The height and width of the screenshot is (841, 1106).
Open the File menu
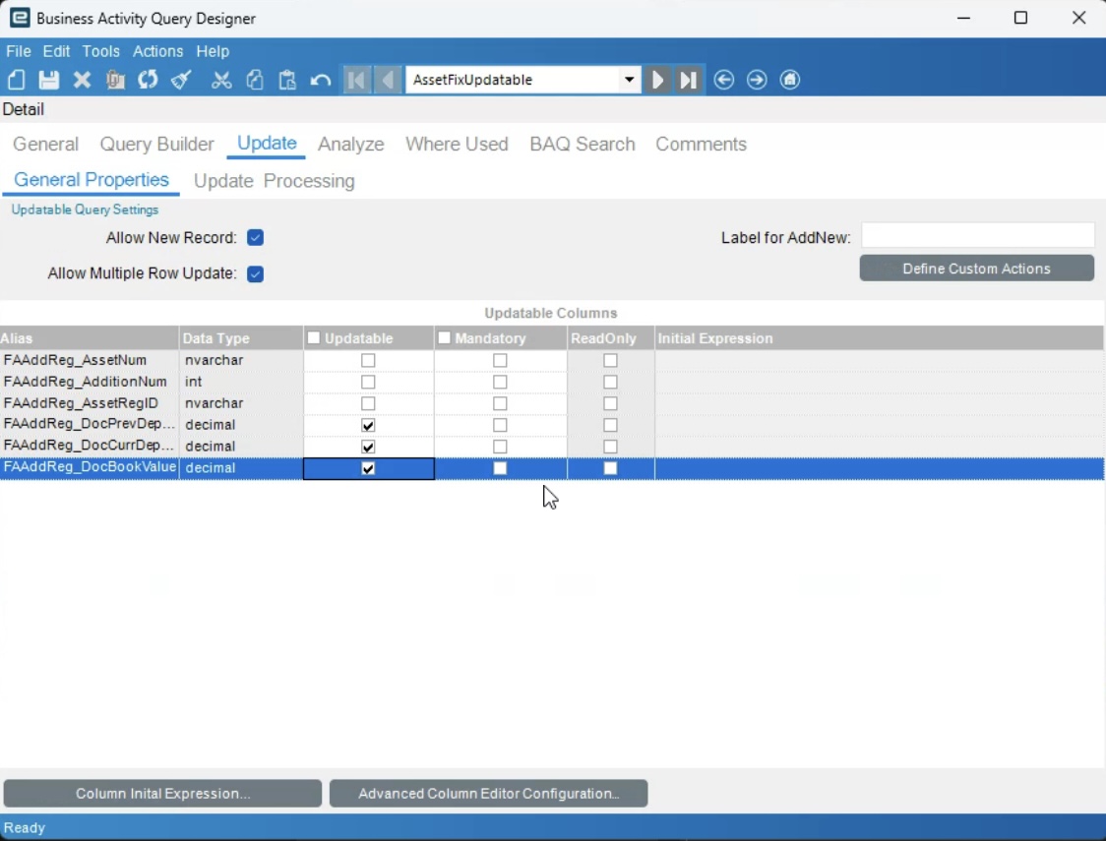pyautogui.click(x=19, y=51)
